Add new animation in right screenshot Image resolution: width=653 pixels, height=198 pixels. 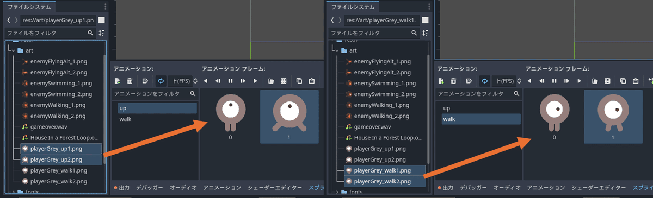tap(441, 81)
